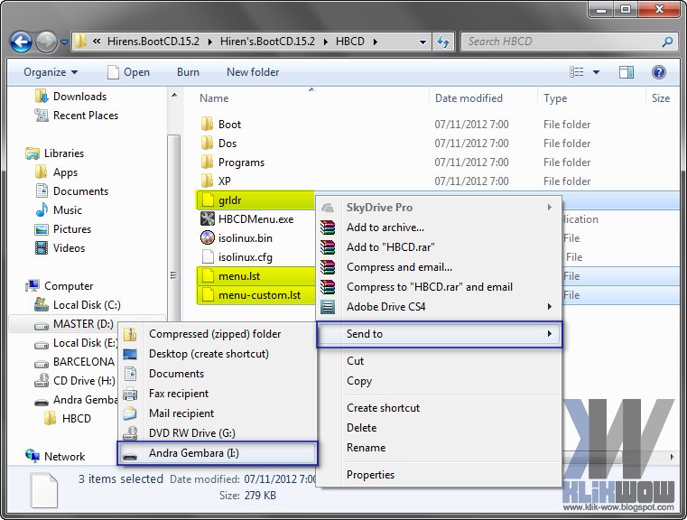Choose Delete from the context menu

pyautogui.click(x=439, y=428)
